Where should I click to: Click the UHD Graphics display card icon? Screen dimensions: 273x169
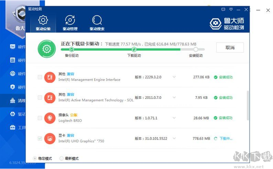click(50, 139)
